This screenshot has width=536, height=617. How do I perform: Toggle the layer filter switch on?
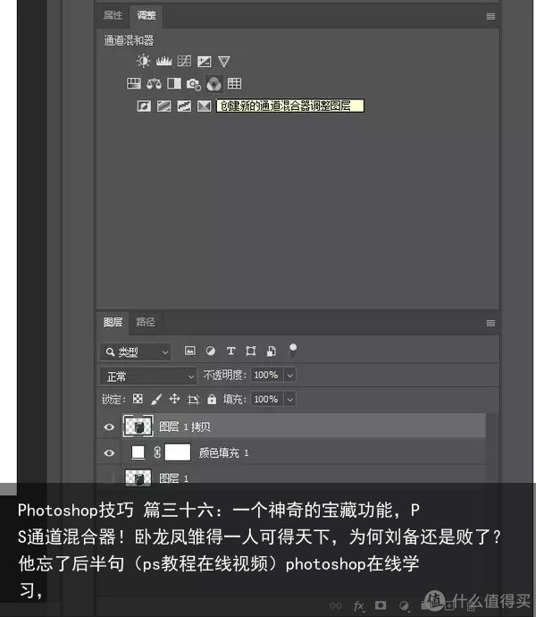click(x=293, y=350)
